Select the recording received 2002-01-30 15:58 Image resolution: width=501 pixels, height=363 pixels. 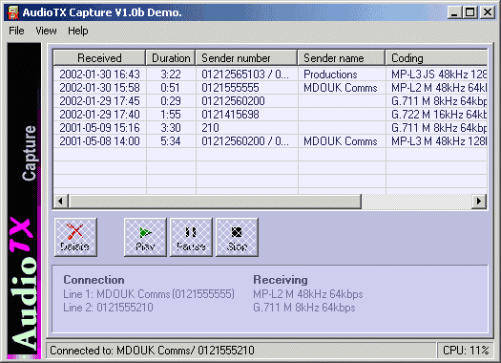270,88
